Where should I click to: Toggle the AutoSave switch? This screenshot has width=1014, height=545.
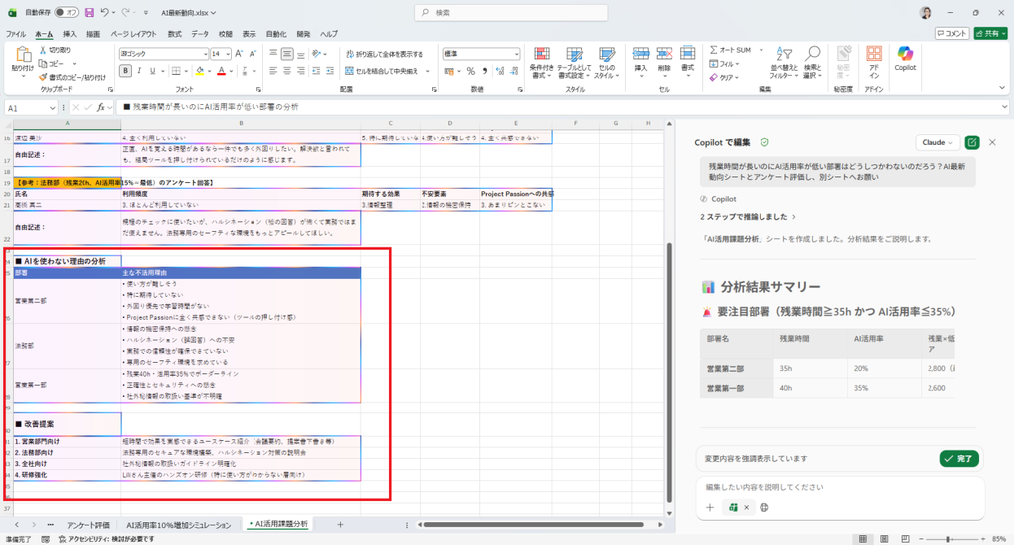click(x=66, y=12)
